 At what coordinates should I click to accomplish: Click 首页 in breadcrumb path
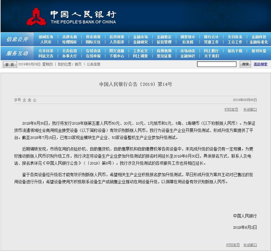point(78,64)
